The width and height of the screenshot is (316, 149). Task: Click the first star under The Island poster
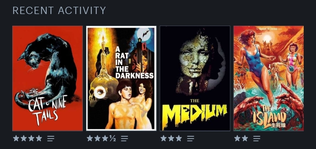click(237, 138)
